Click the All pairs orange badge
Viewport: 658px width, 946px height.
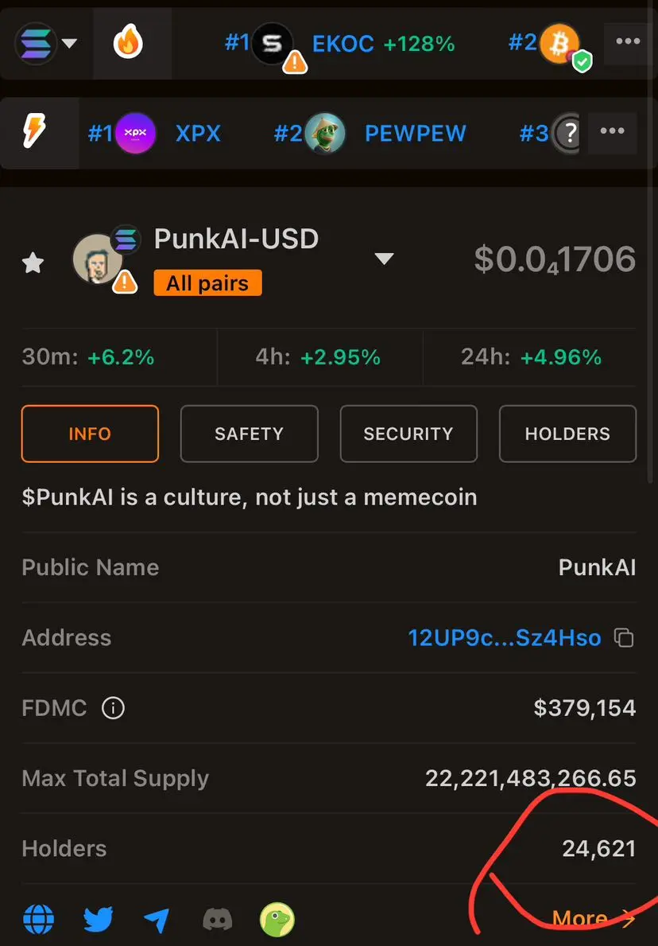click(208, 283)
